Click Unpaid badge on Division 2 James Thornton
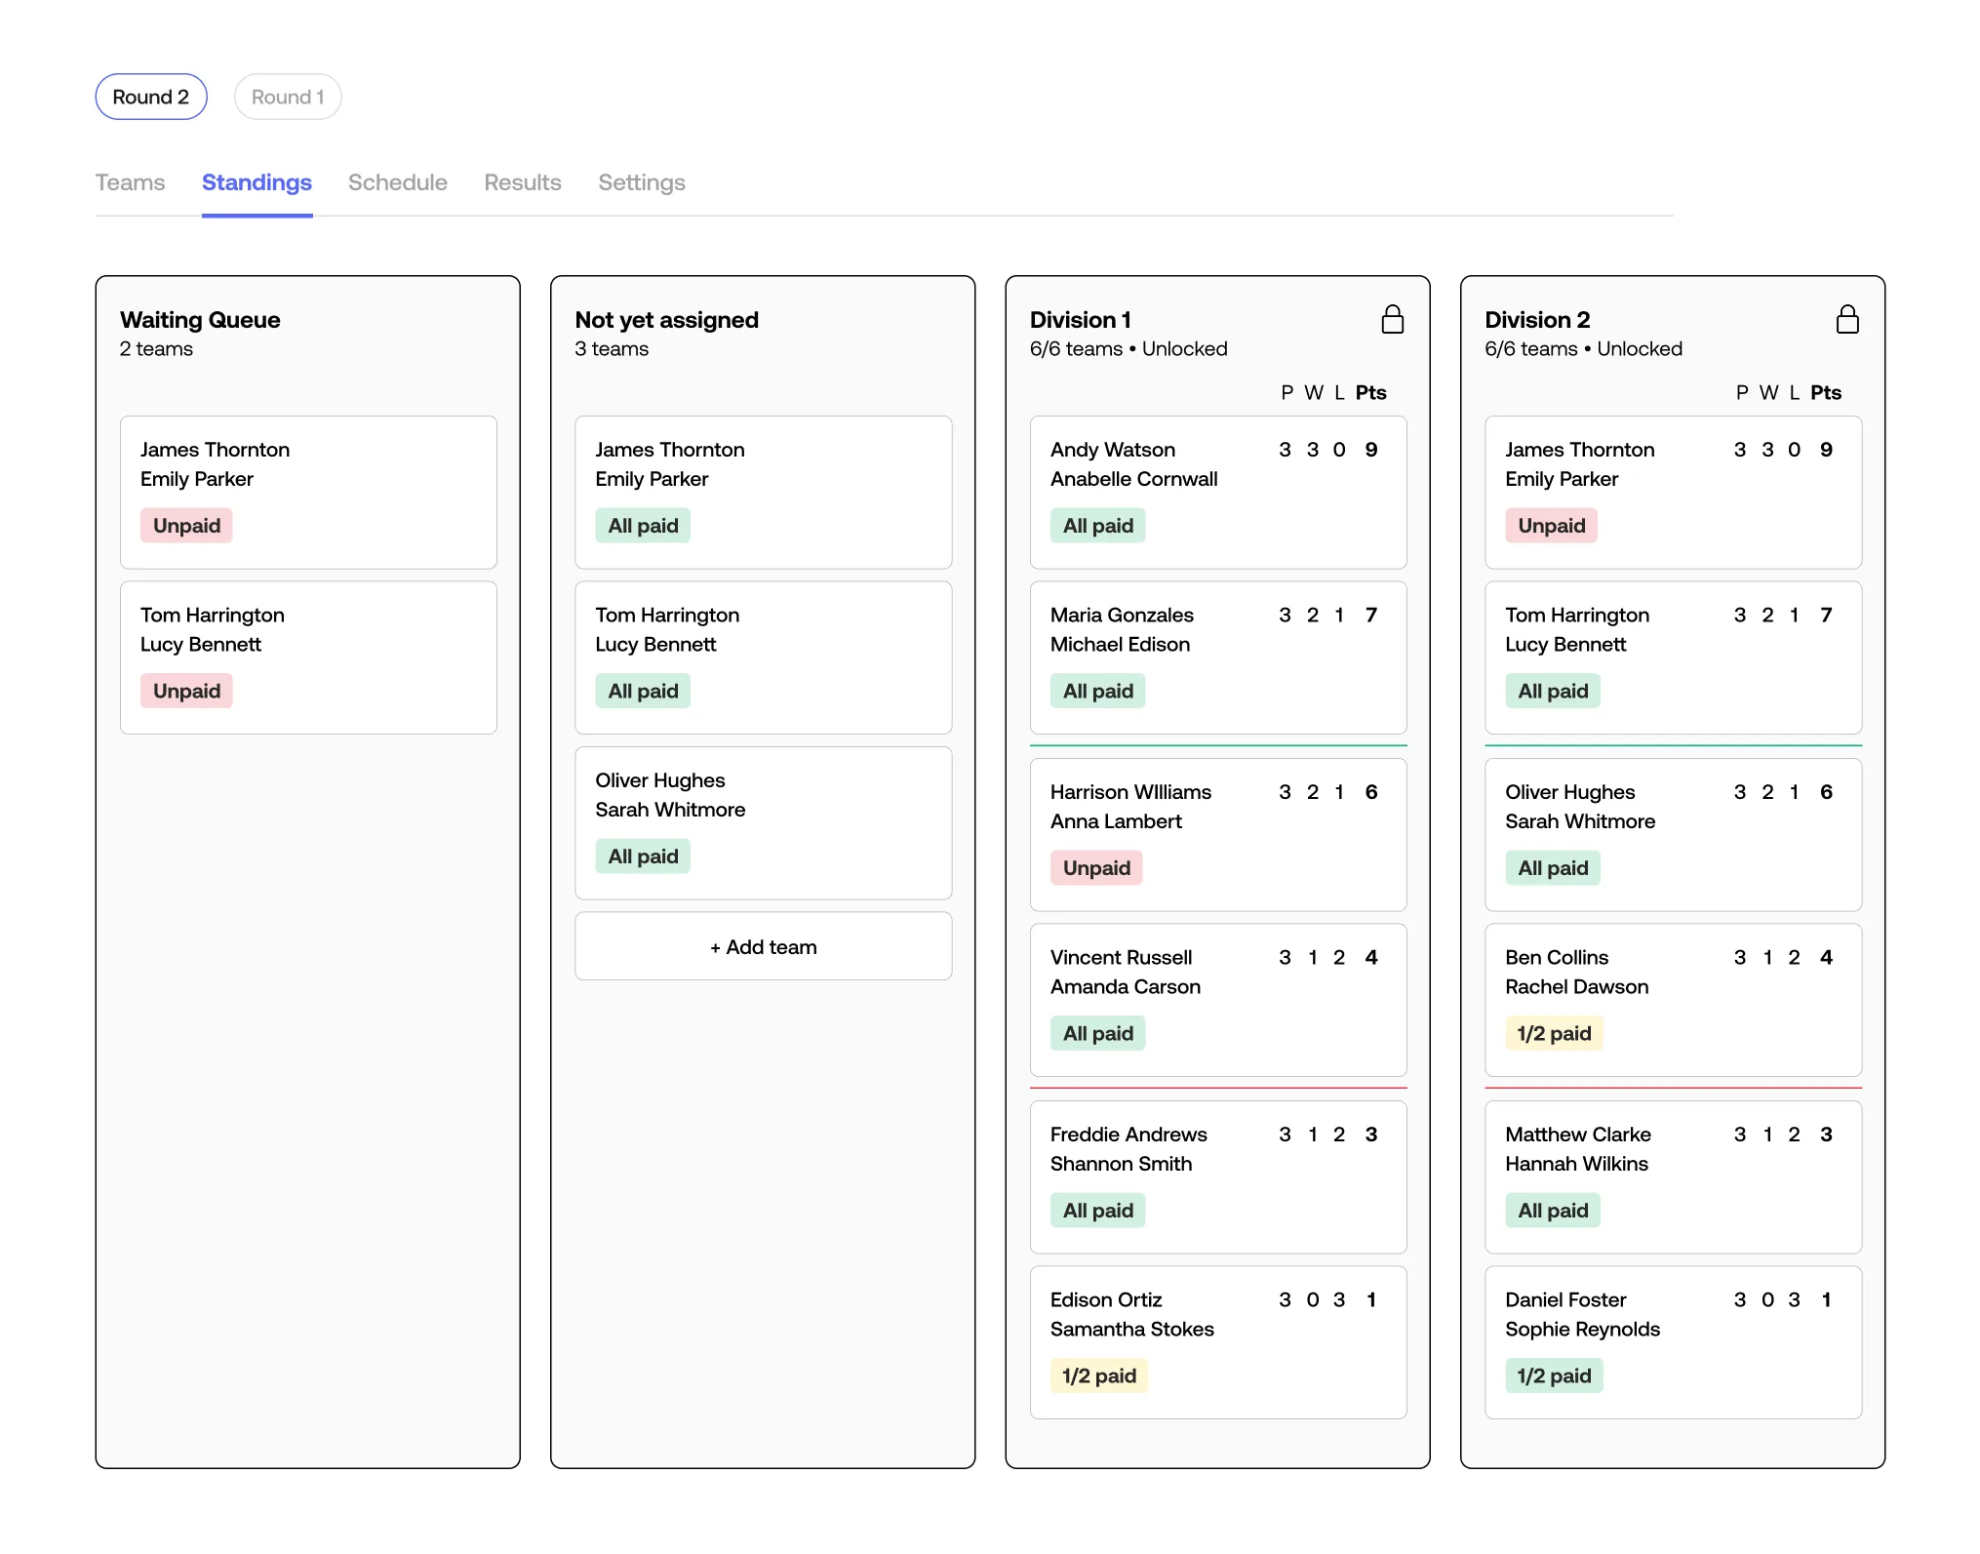 [1551, 526]
